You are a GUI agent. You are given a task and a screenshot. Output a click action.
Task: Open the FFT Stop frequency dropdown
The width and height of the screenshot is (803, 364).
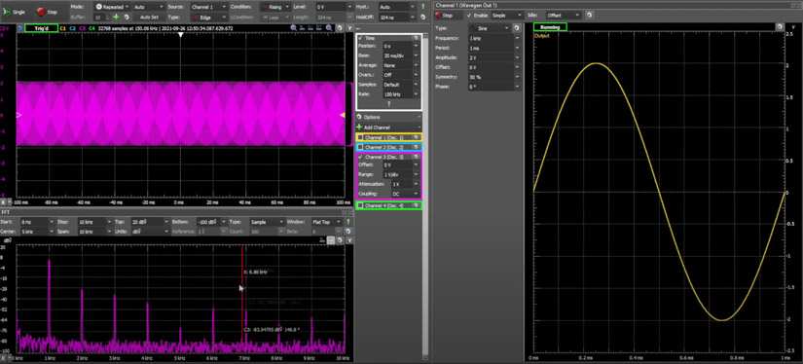click(x=94, y=222)
